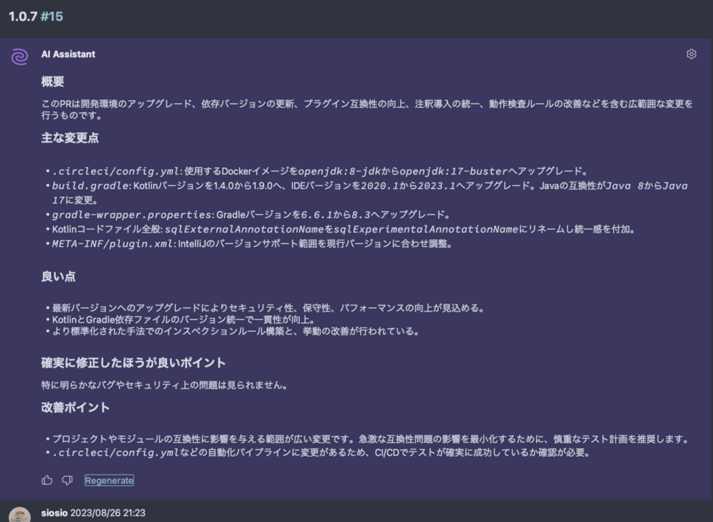Screen dimensions: 713x522
Task: Click .circleci/config.yml in the CI/CD test bullet
Action: [116, 452]
